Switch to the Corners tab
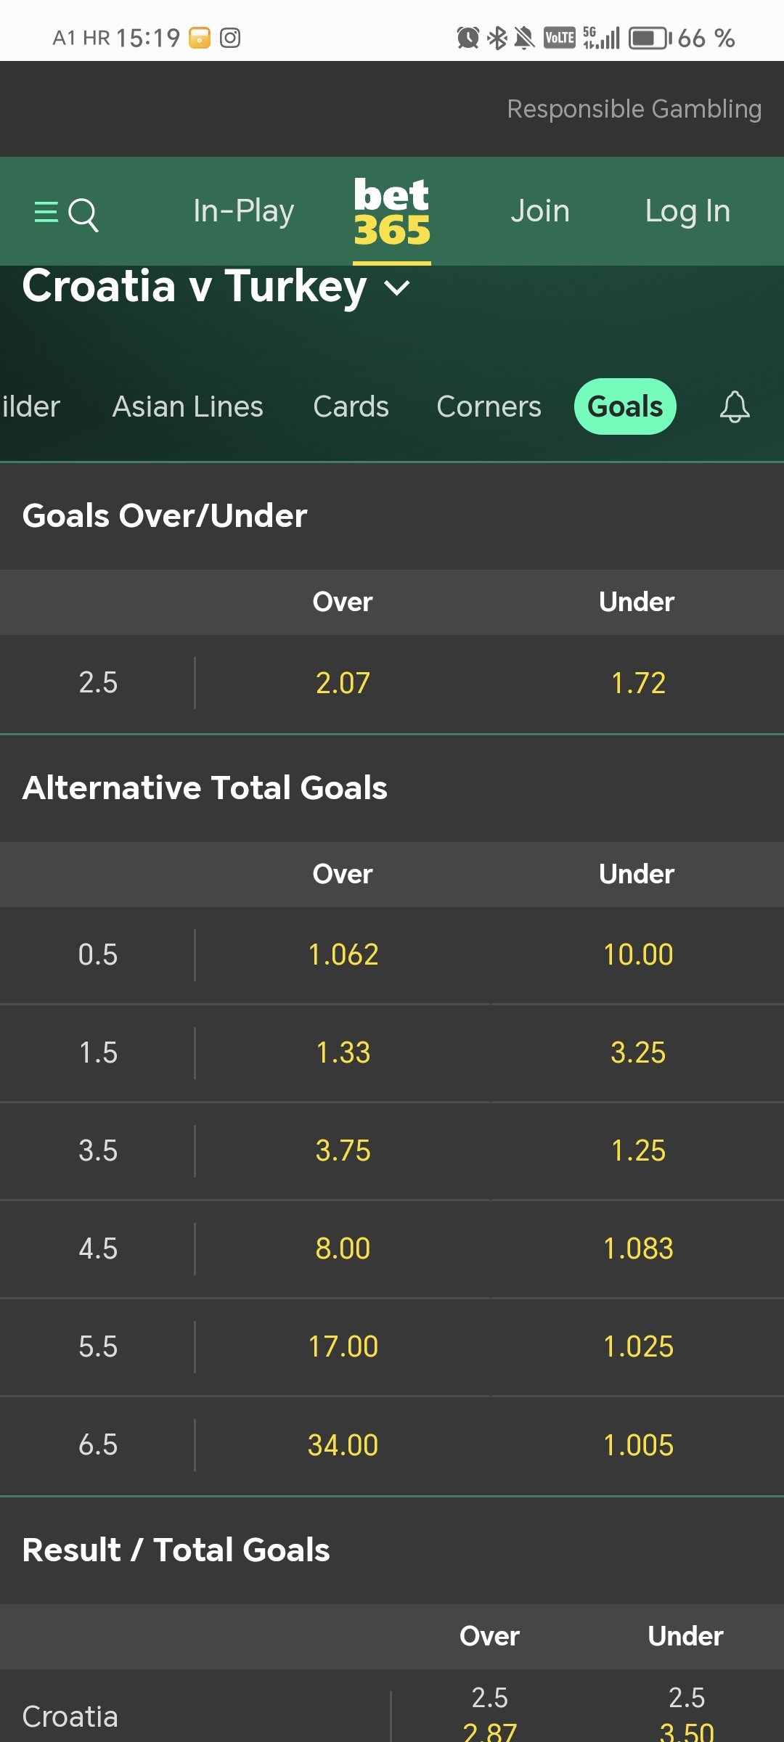The height and width of the screenshot is (1742, 784). point(489,406)
